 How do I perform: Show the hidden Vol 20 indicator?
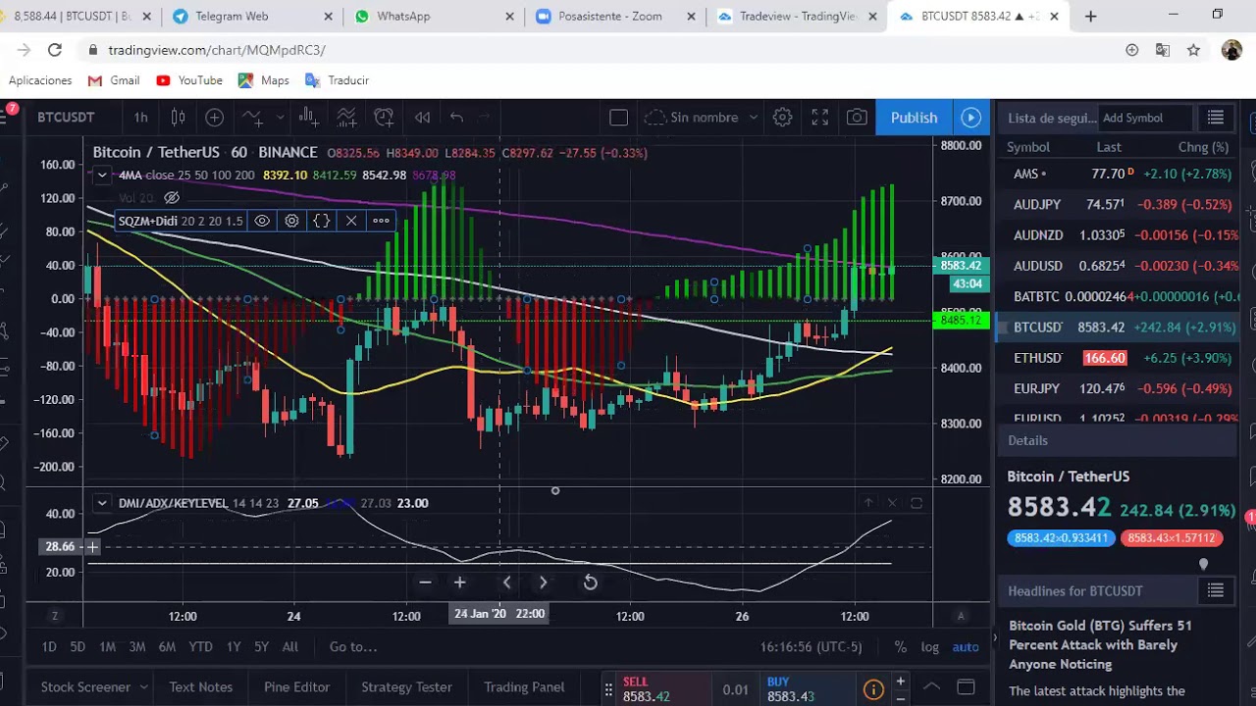pyautogui.click(x=172, y=198)
